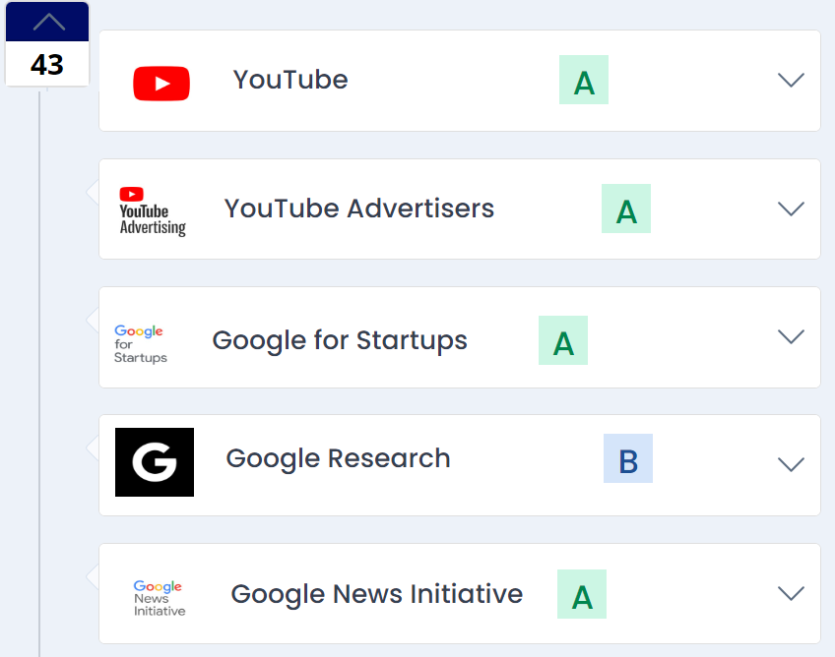This screenshot has height=657, width=835.
Task: Click the blue B grade badge for Google Research
Action: 628,458
